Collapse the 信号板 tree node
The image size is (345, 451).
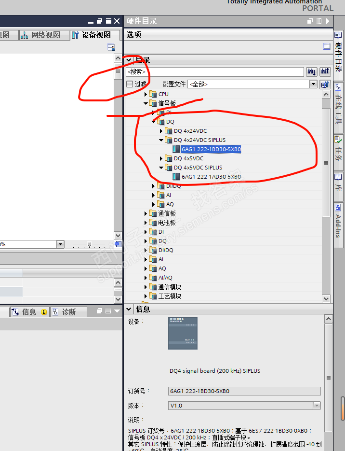pos(146,103)
